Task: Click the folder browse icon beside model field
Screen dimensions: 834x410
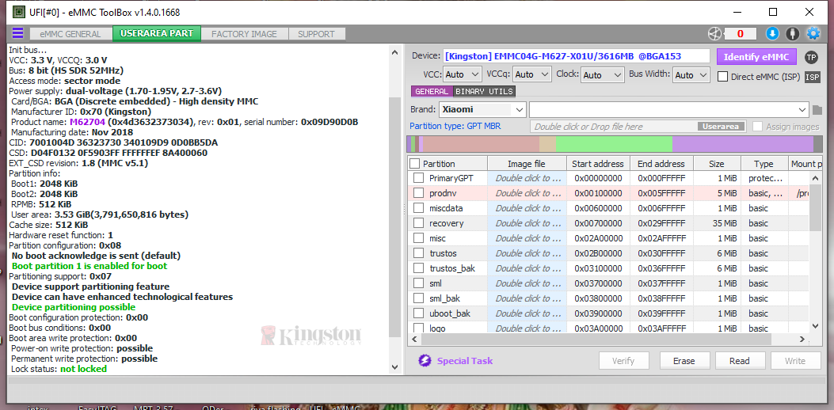Action: (x=817, y=110)
